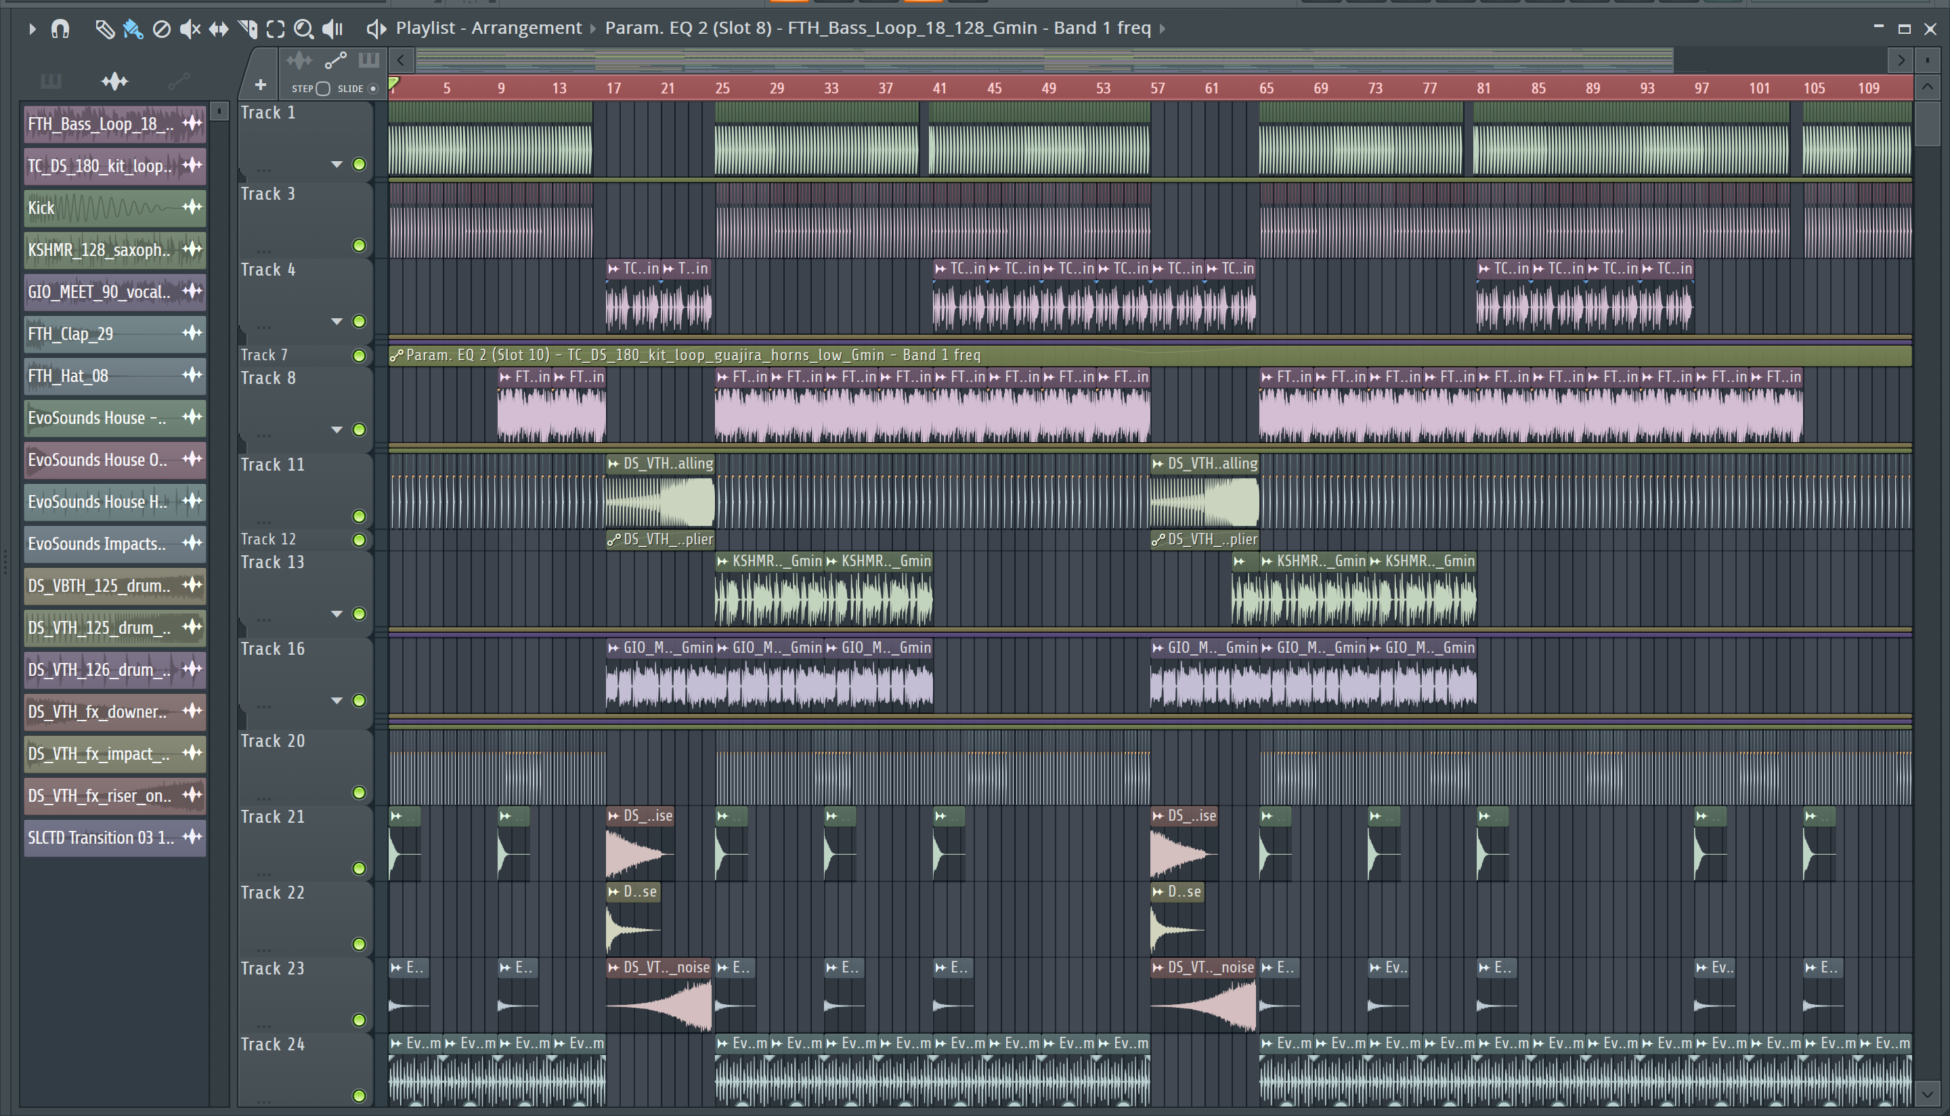Click plus button to add track content
This screenshot has width=1950, height=1116.
261,85
